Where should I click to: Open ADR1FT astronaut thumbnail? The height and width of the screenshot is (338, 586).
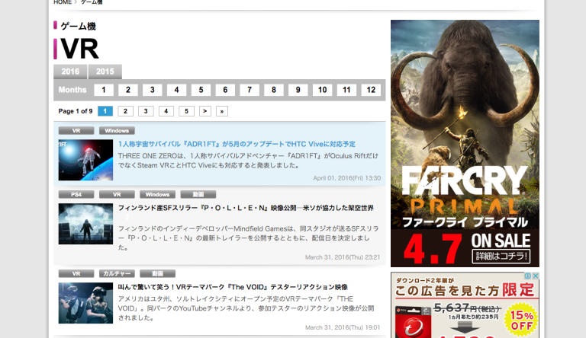[85, 160]
